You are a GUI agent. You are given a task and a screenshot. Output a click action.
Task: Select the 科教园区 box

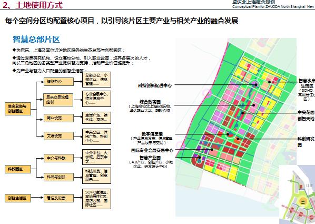point(18,169)
